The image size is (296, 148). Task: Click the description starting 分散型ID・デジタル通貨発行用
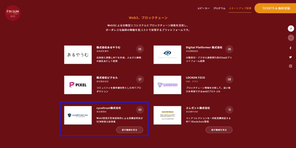pos(209,59)
